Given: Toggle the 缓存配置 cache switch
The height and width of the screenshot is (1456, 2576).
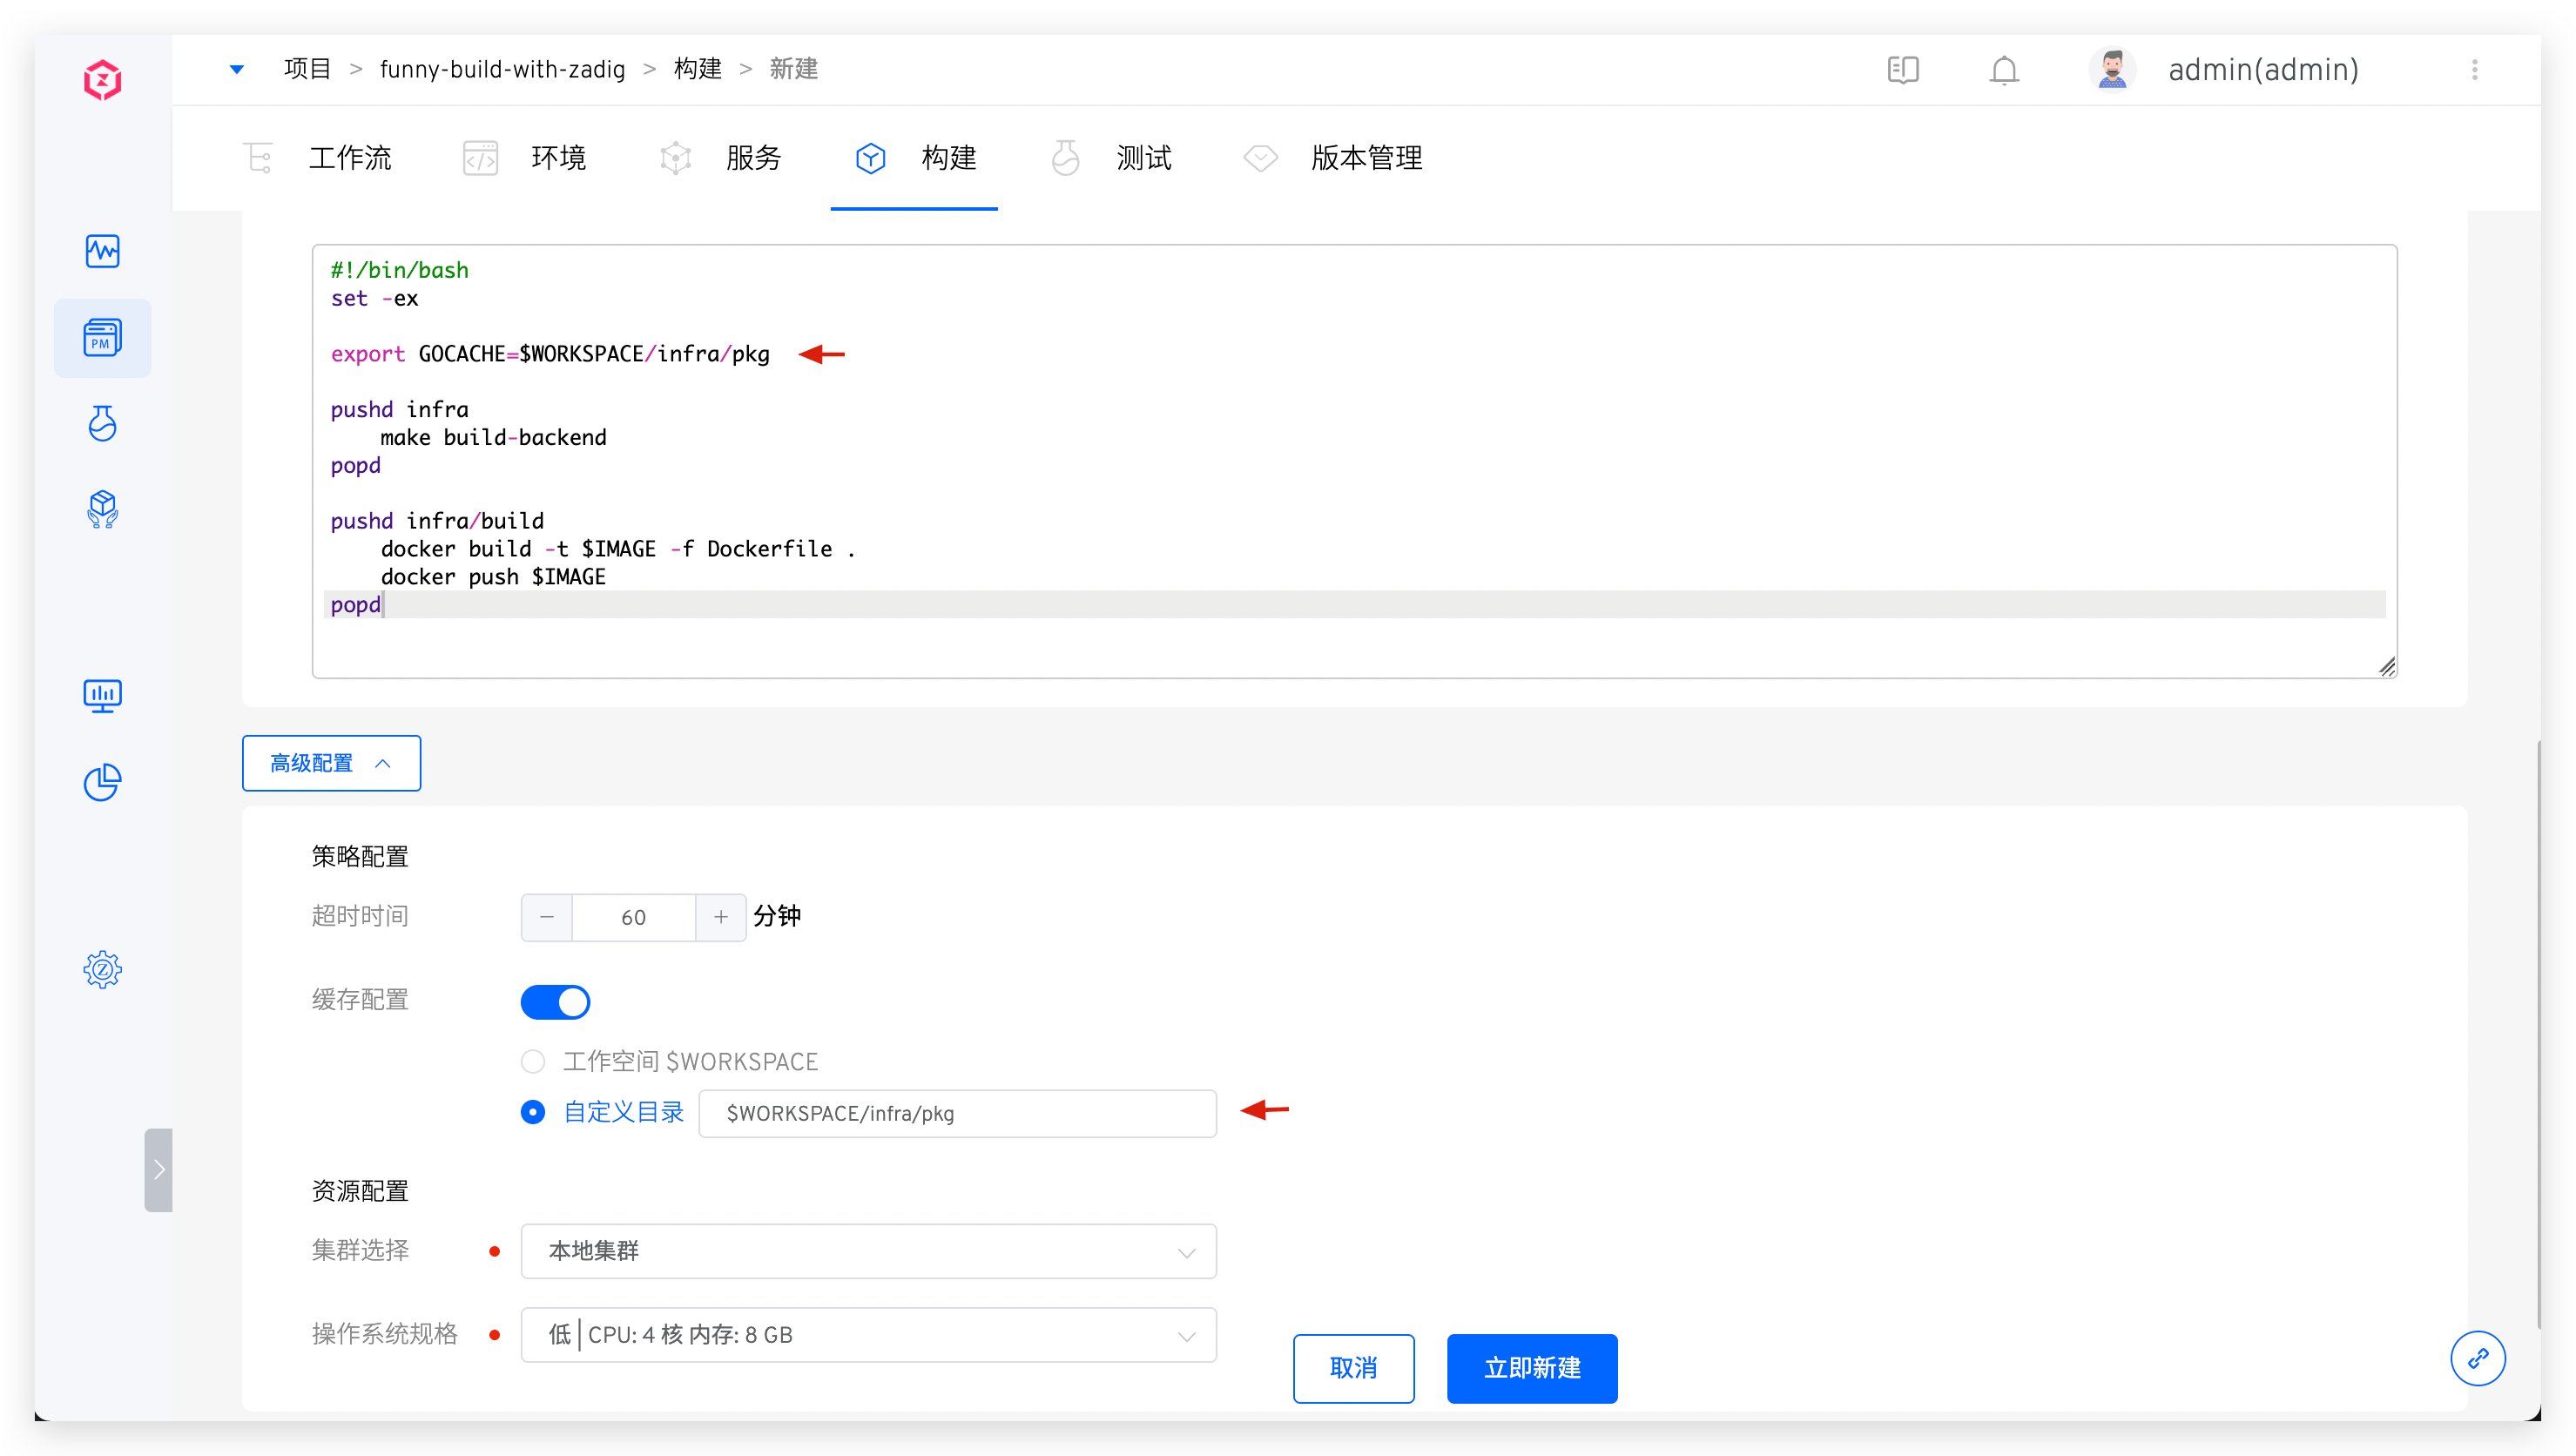Looking at the screenshot, I should (x=555, y=1001).
